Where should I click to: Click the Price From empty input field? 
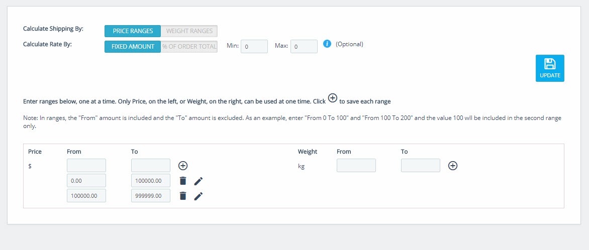86,166
